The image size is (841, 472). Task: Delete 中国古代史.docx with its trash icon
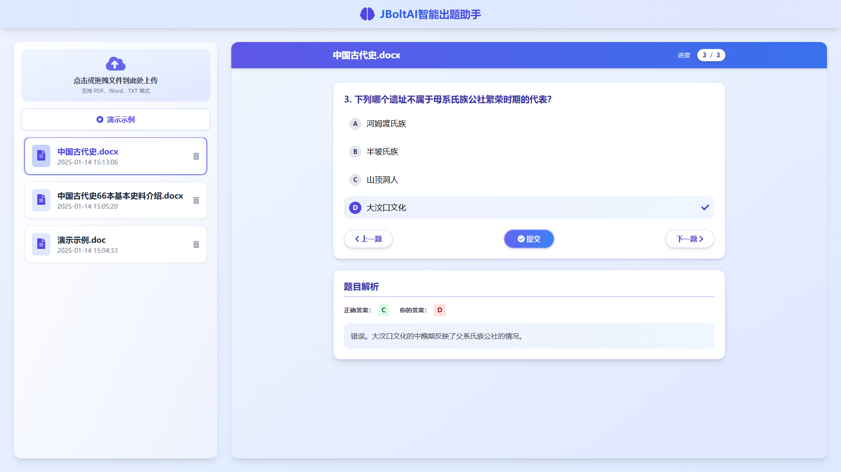click(196, 156)
